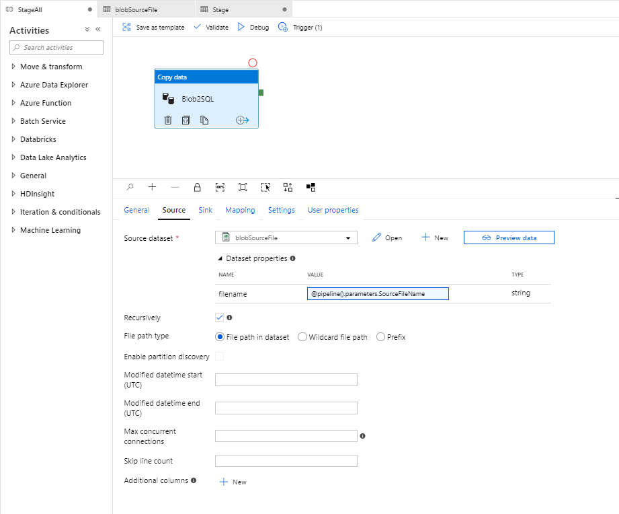
Task: Select the Wildcard file path option
Action: click(x=302, y=336)
